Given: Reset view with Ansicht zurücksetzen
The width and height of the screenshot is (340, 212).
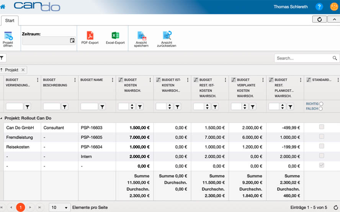Looking at the screenshot, I should coord(167,39).
